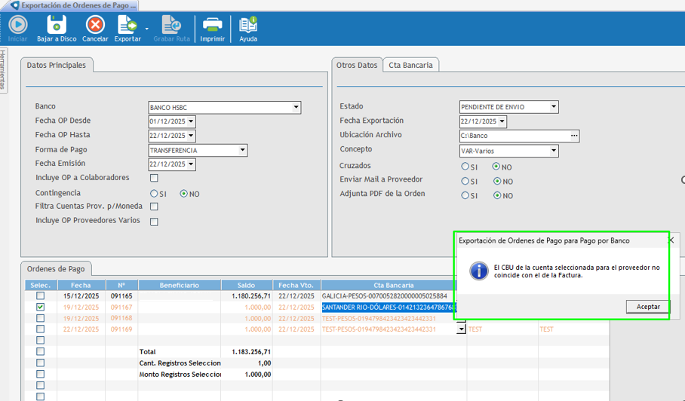Enable the Incluye OP a Colaboradores checkbox
Image resolution: width=685 pixels, height=401 pixels.
pyautogui.click(x=154, y=179)
